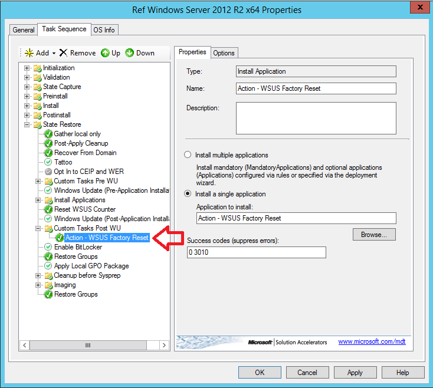Collapse the State Restore group

click(27, 124)
